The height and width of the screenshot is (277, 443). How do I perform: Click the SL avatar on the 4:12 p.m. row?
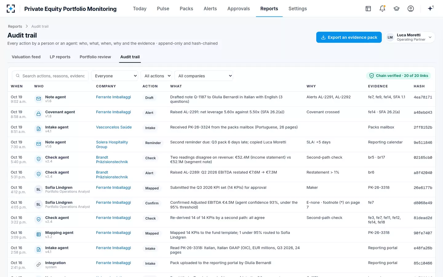(x=38, y=189)
